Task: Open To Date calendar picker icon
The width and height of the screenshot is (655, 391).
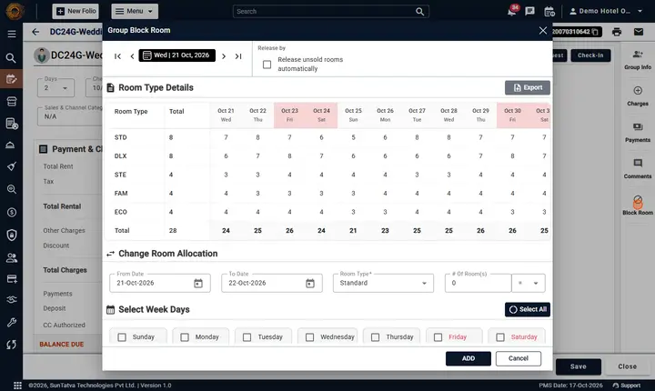Action: pyautogui.click(x=310, y=283)
